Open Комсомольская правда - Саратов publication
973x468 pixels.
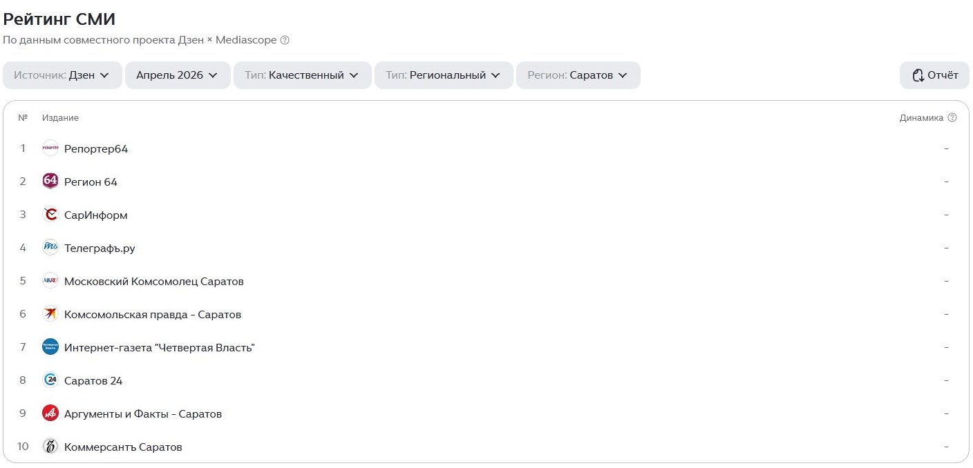[x=153, y=315]
